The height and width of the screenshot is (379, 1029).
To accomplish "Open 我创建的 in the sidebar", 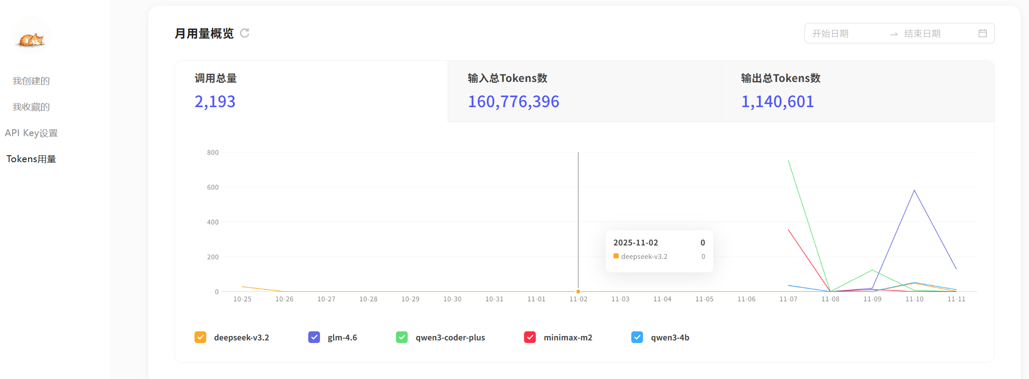I will point(31,81).
